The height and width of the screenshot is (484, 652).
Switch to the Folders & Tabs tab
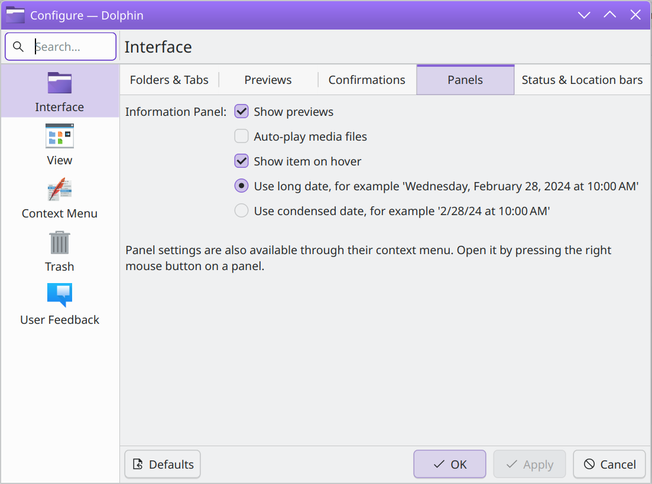point(169,80)
